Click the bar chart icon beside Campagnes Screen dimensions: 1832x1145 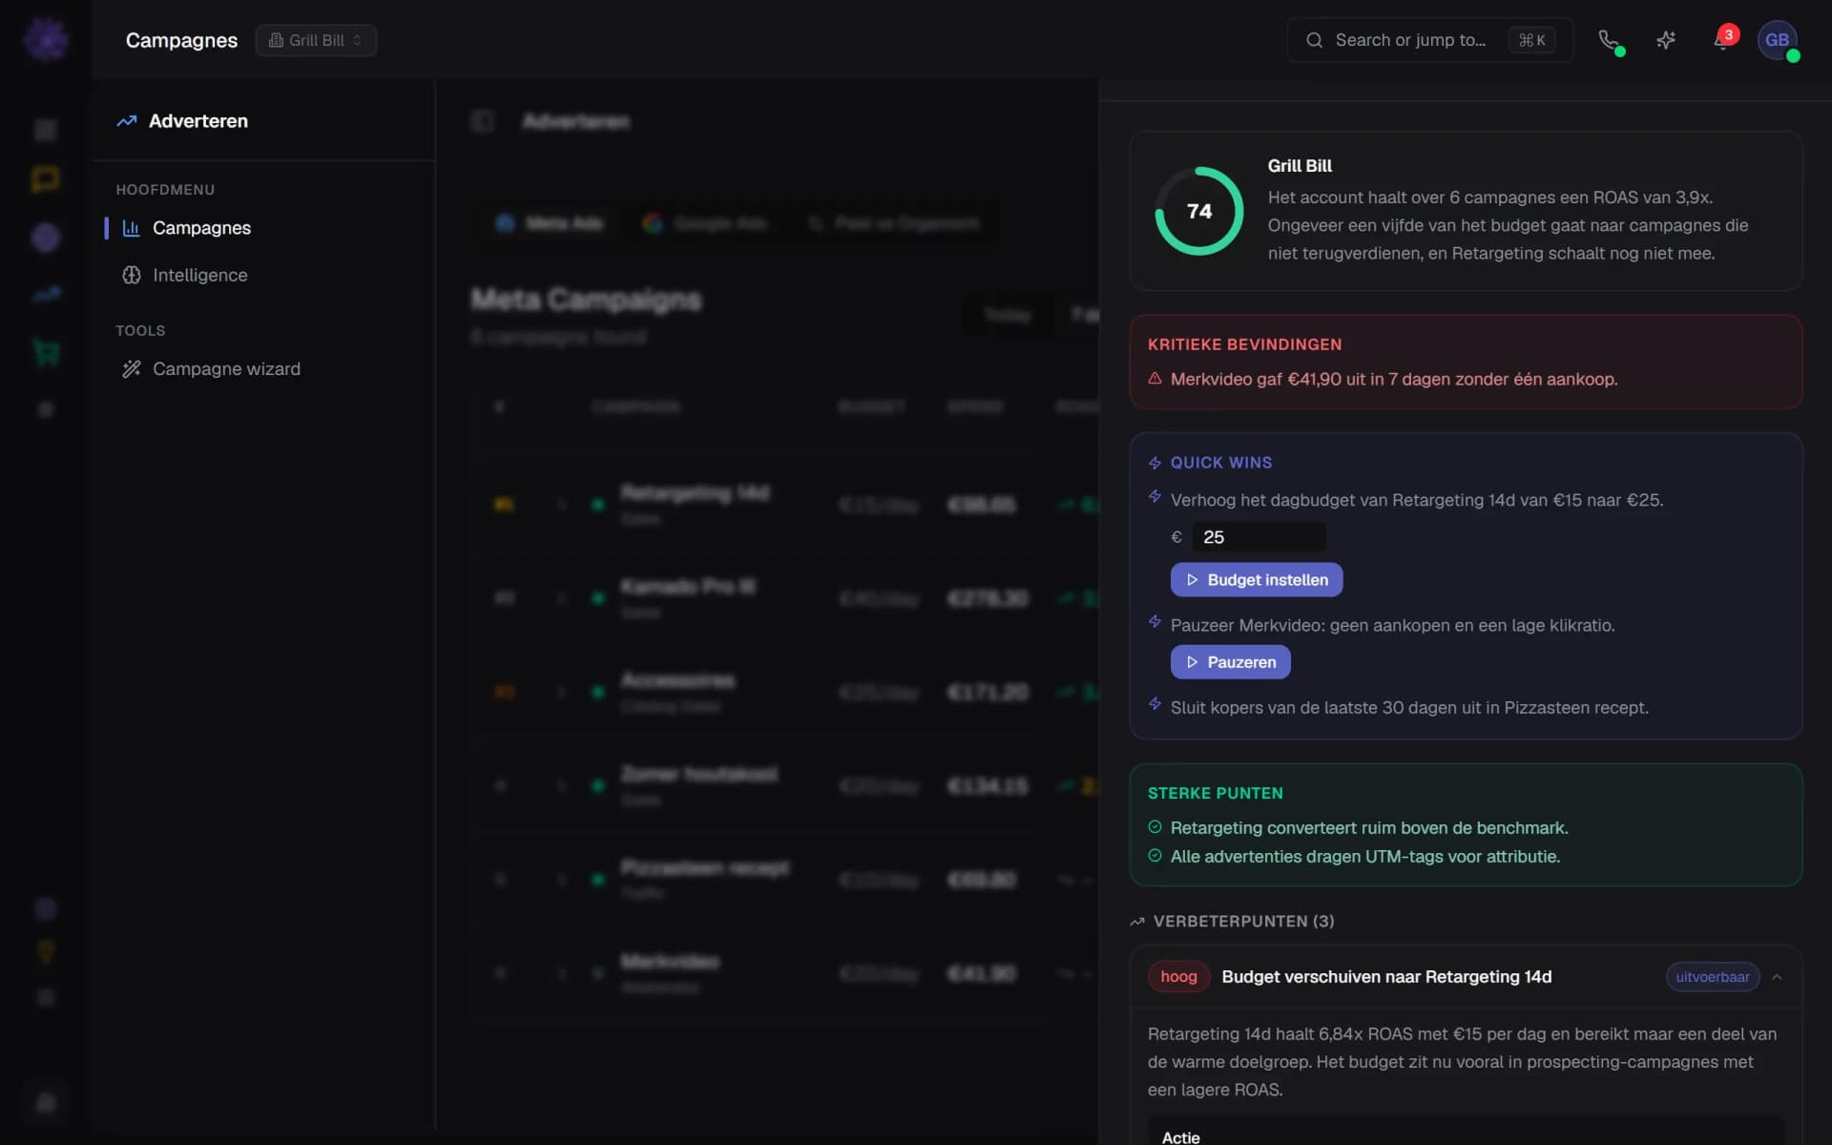coord(132,228)
